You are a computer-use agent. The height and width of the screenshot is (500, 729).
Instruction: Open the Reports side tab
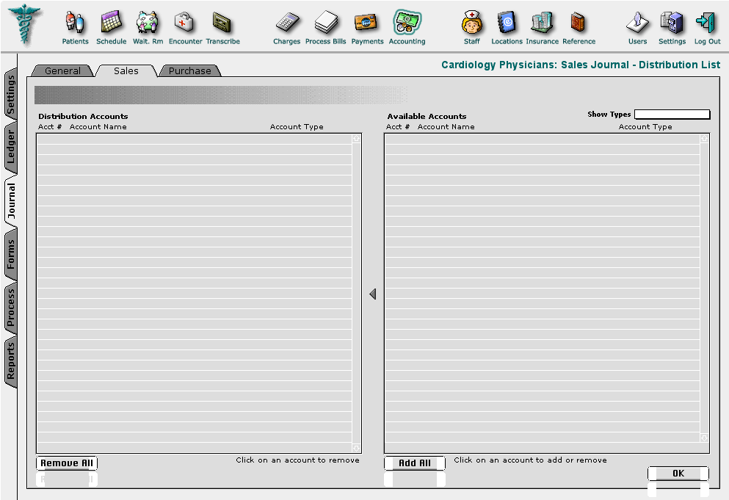pos(11,361)
